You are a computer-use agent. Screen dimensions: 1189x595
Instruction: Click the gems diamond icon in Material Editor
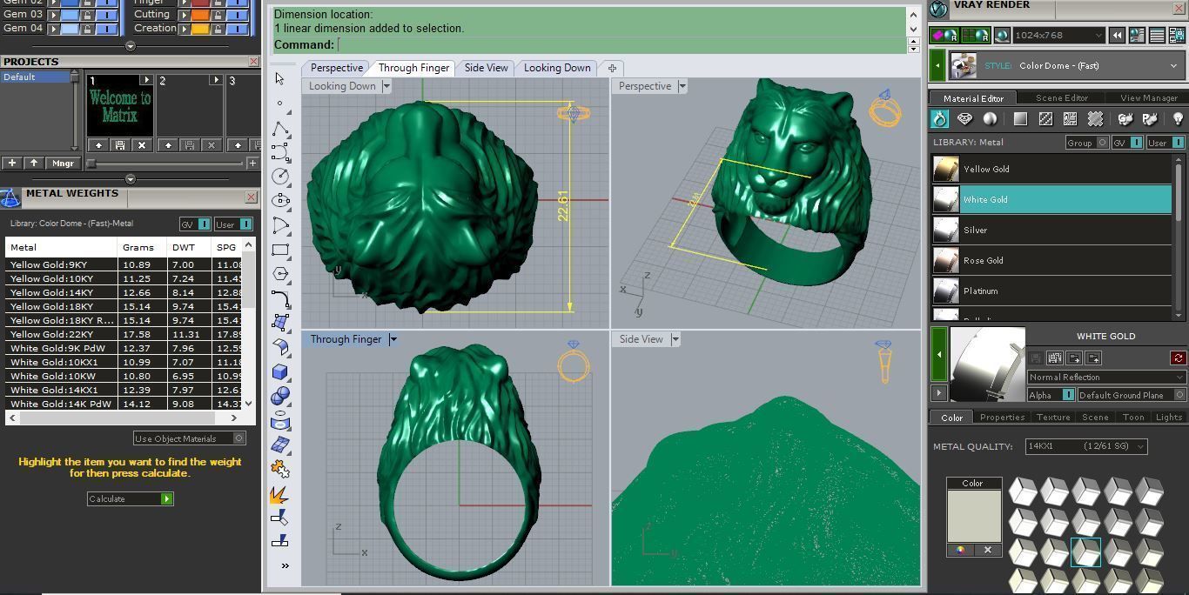(964, 119)
